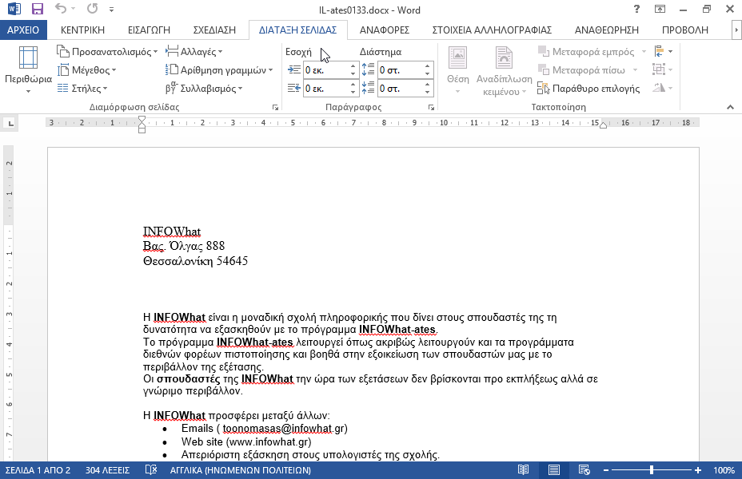Open the Group objects dropdown
This screenshot has width=742, height=479.
click(663, 69)
